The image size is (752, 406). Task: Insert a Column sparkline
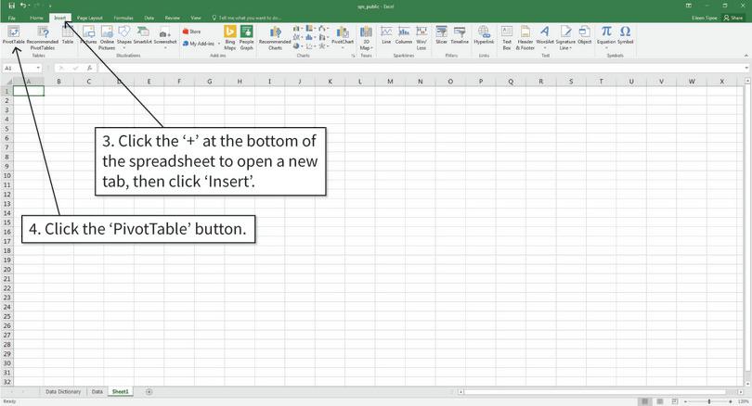pos(404,35)
